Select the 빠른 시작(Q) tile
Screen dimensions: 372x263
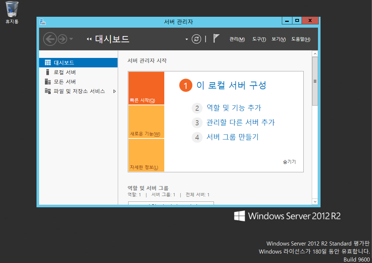[x=146, y=88]
